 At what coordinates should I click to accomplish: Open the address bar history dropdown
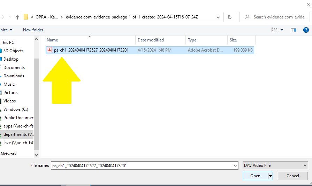click(x=218, y=17)
